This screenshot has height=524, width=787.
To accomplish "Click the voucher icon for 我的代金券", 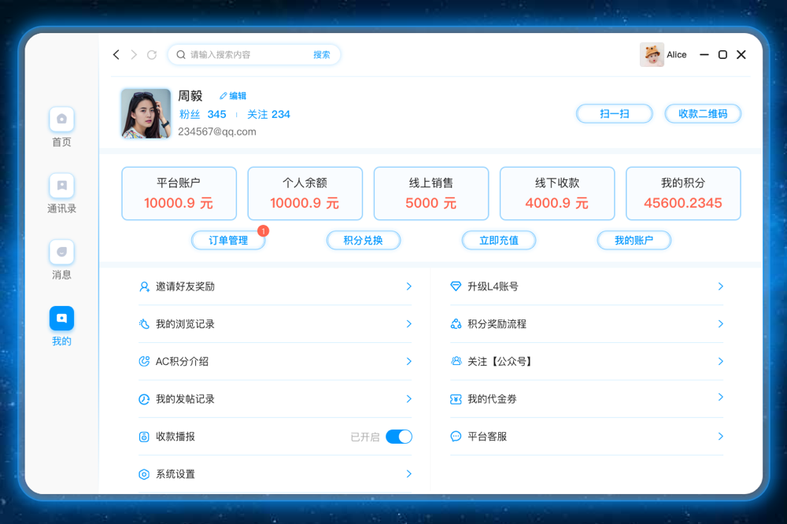I will [x=456, y=399].
